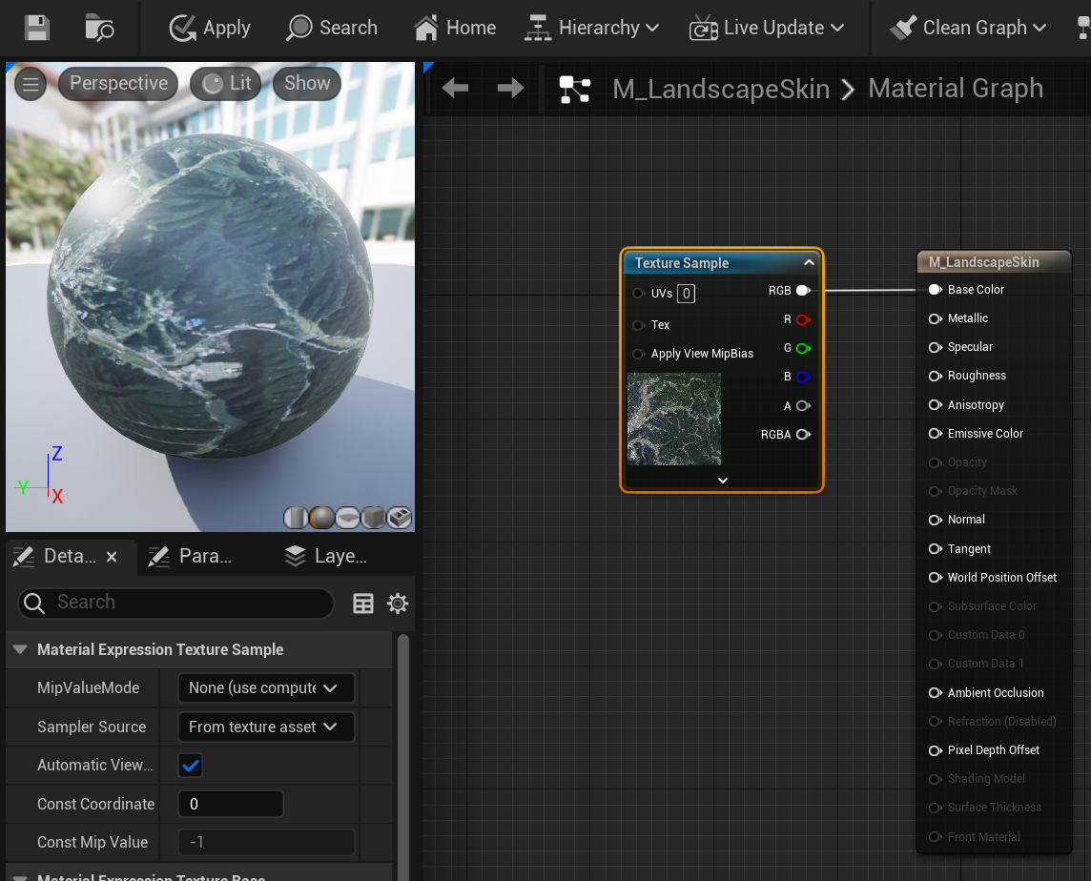1091x881 pixels.
Task: Click the Perspective view mode button
Action: point(118,84)
